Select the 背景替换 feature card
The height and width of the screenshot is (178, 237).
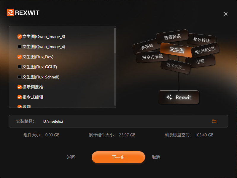[172, 37]
